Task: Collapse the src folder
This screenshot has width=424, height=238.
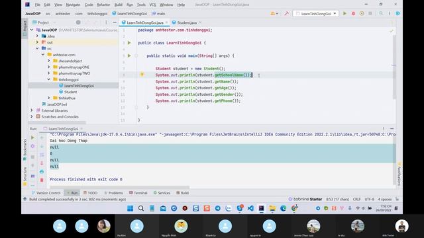Action: 37,48
